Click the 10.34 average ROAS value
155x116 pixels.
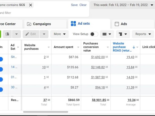tap(131, 100)
